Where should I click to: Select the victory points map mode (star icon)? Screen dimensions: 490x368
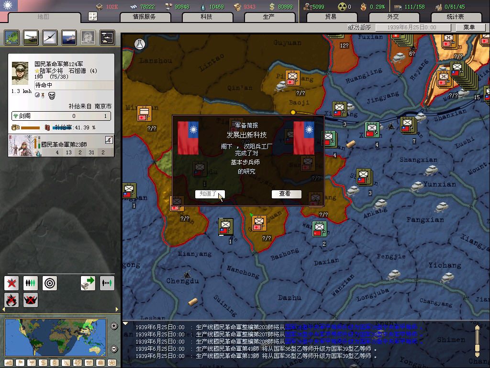(112, 363)
